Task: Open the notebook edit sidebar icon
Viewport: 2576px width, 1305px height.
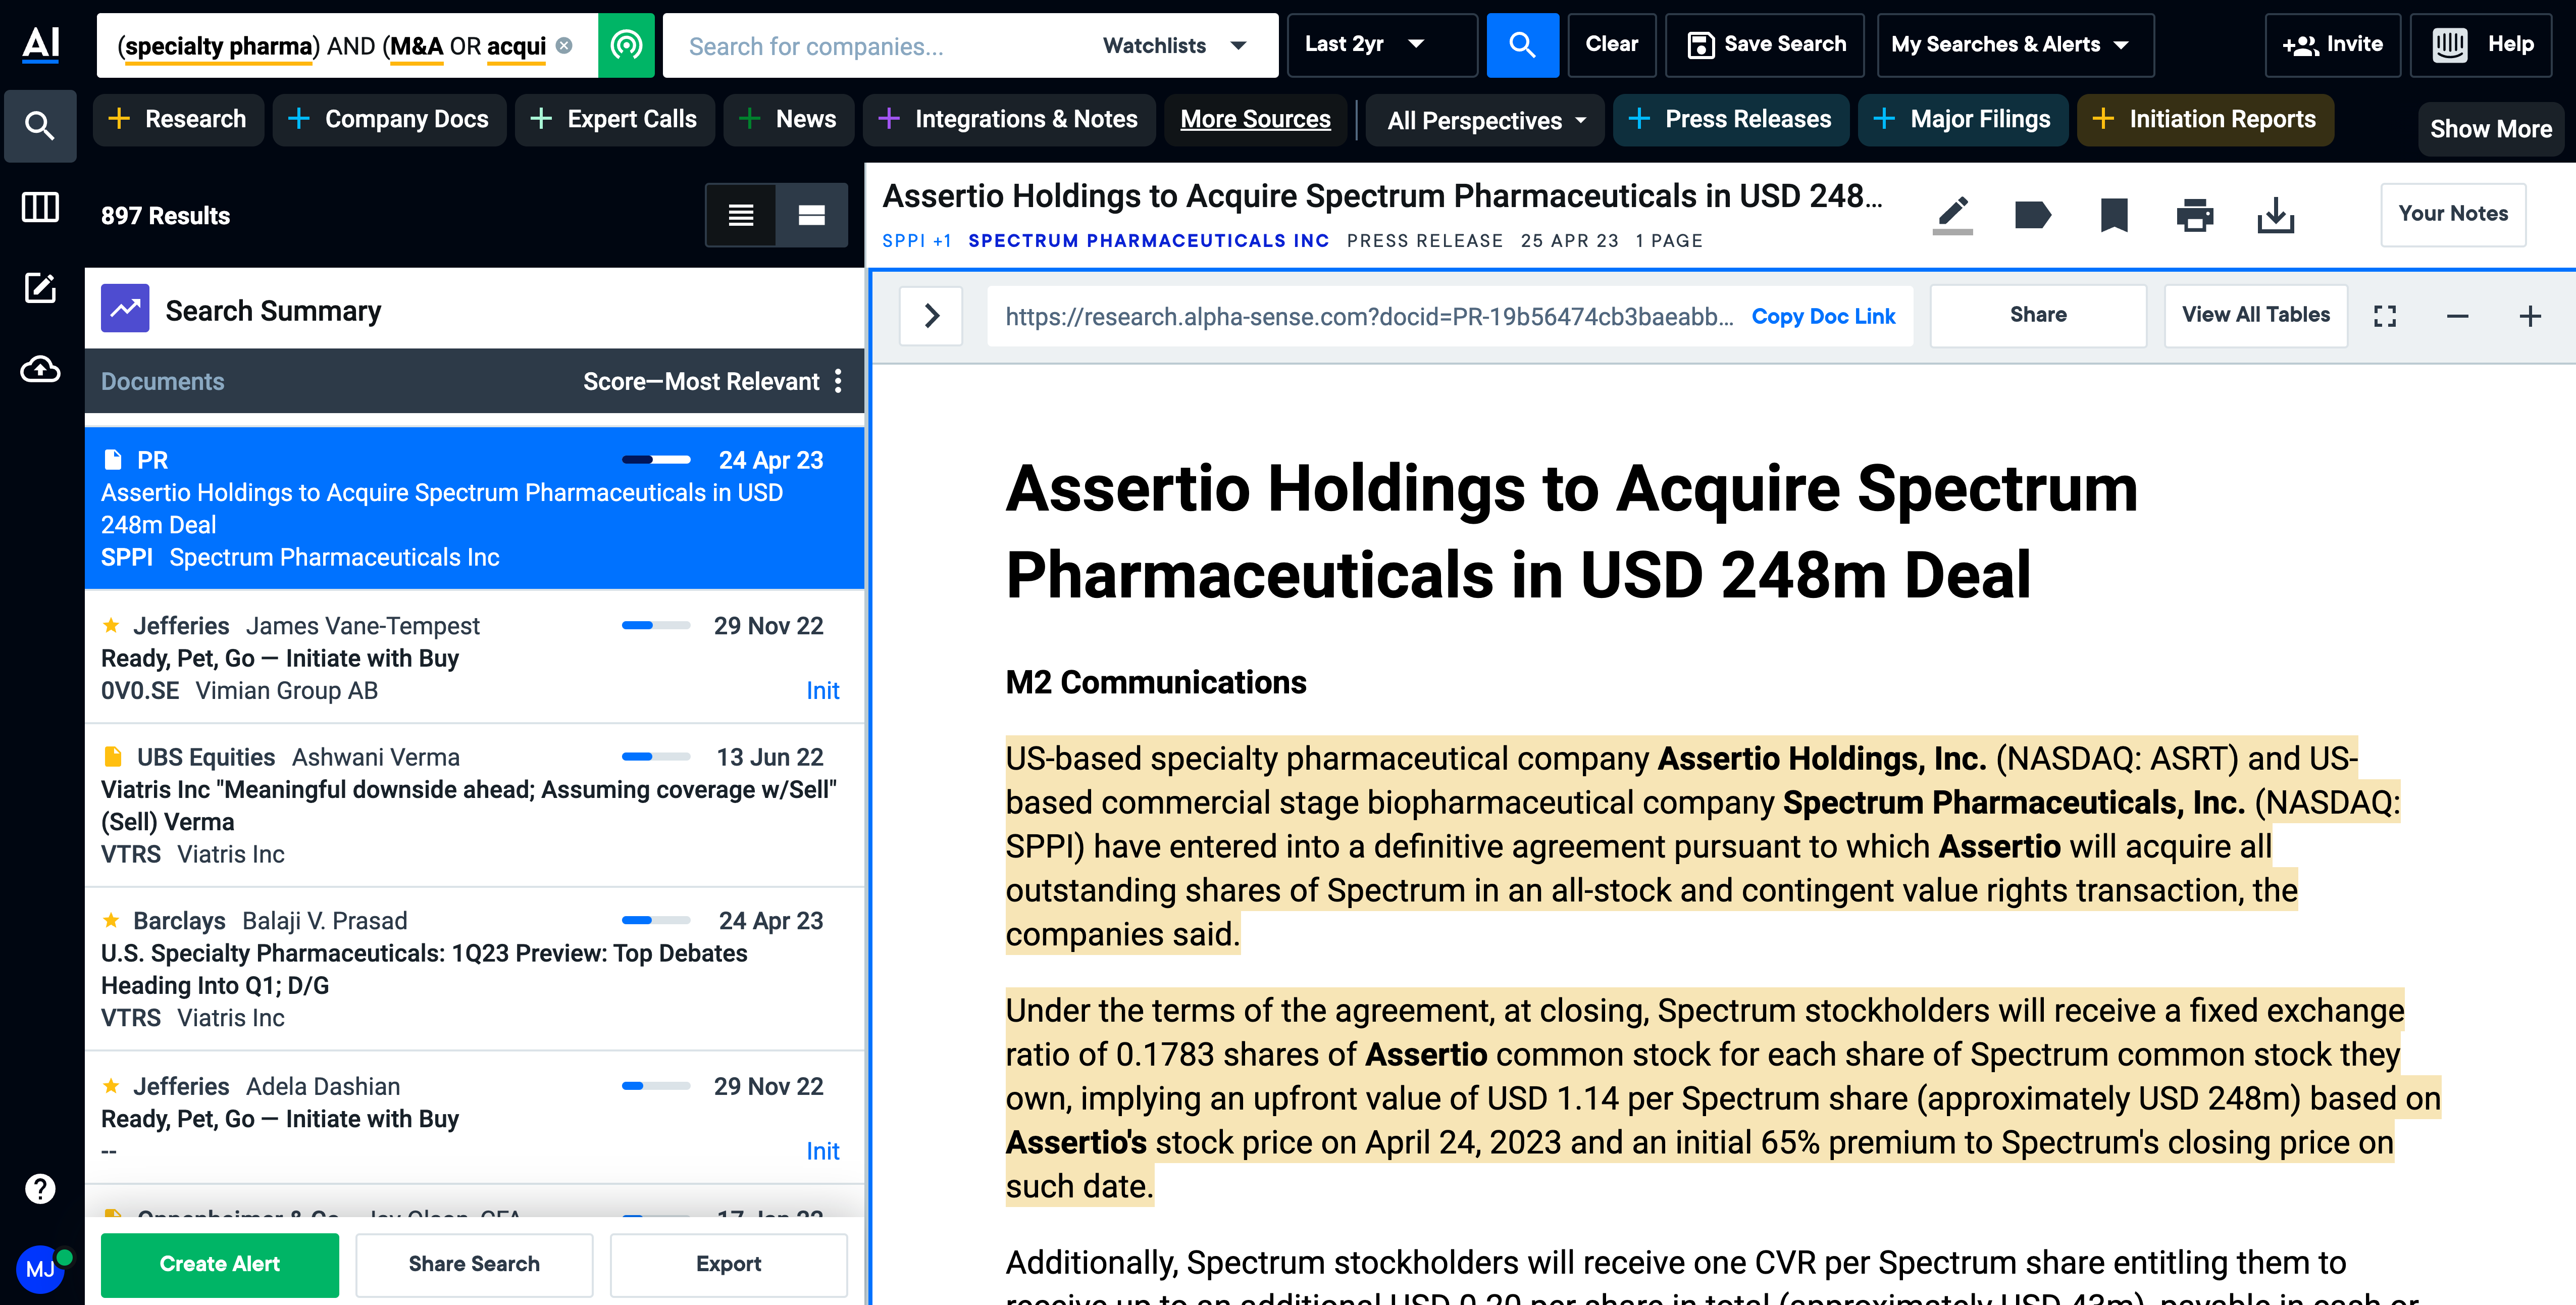Action: tap(40, 288)
